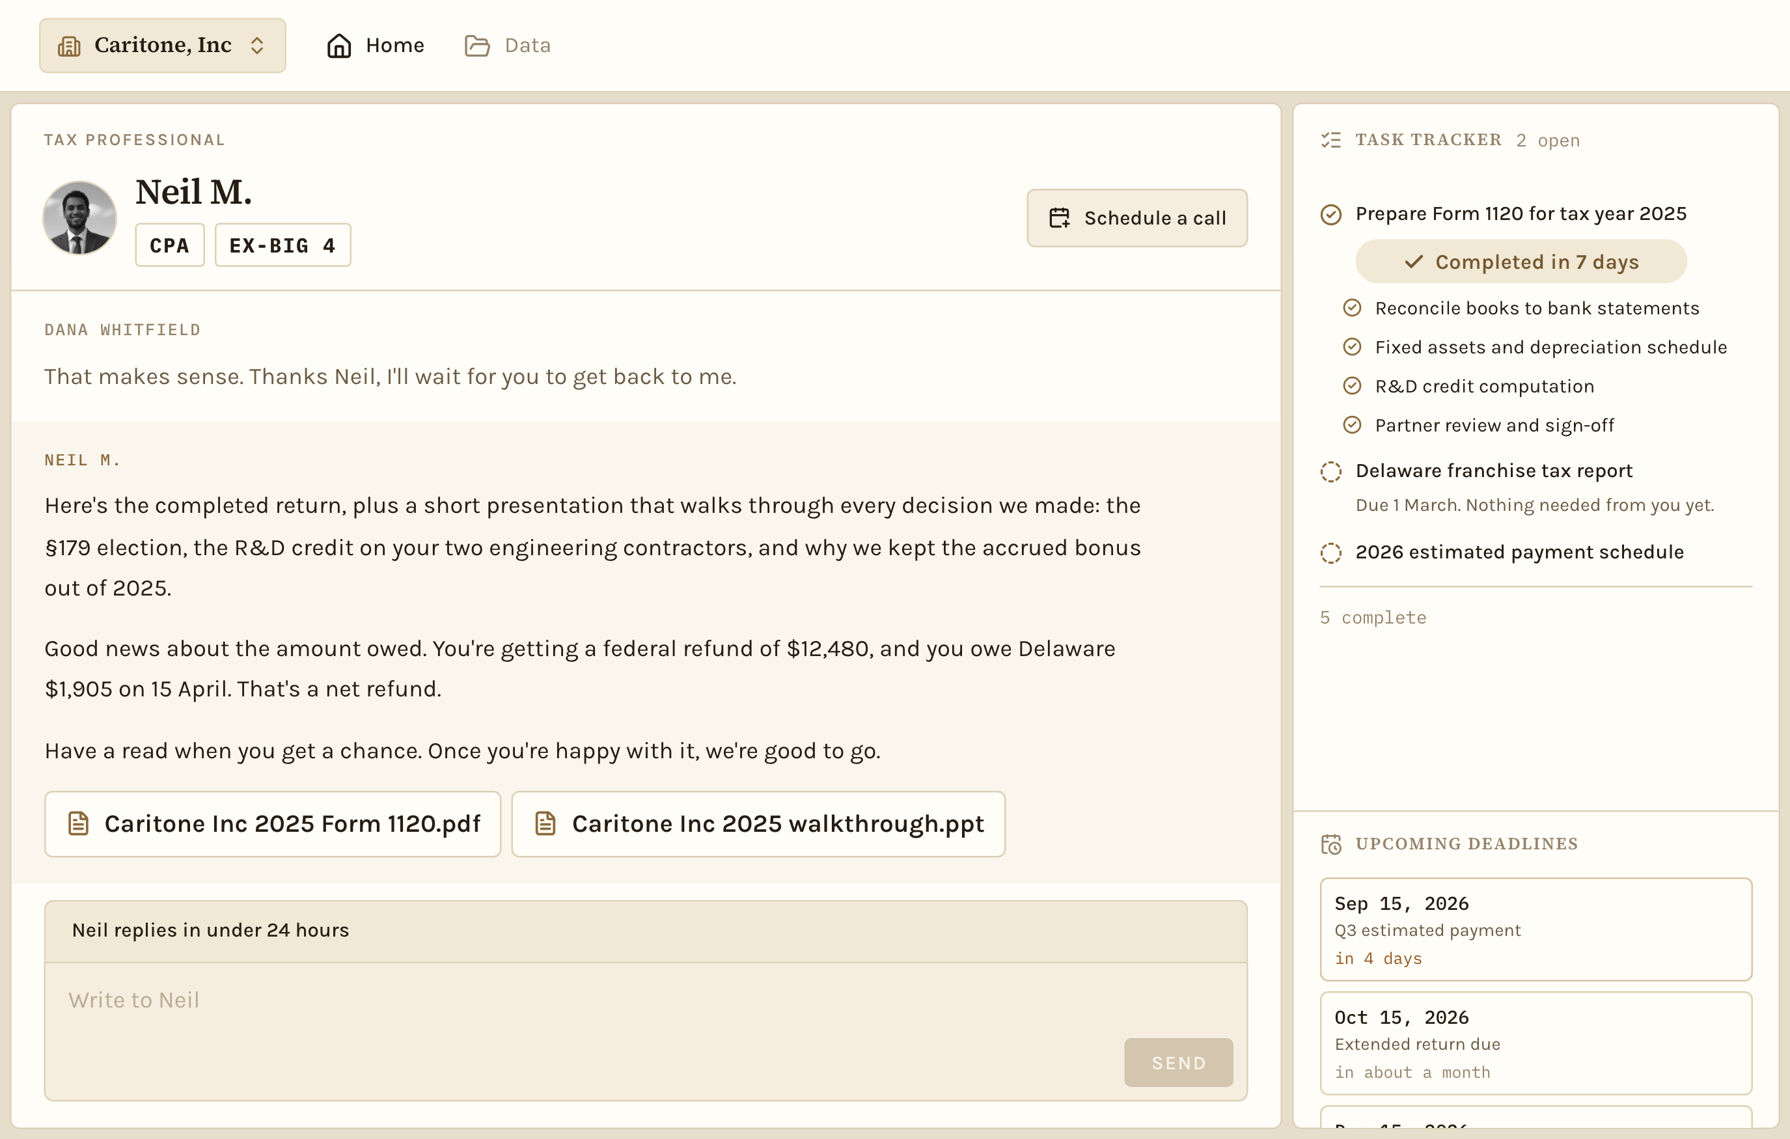Click the 'in 4 days' deadline label
The height and width of the screenshot is (1139, 1790).
(1378, 959)
